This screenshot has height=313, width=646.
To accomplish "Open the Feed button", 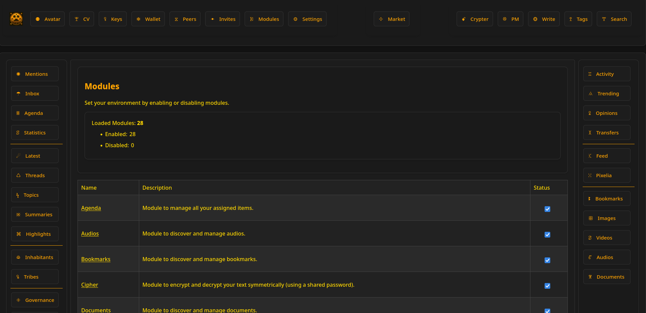I will tap(607, 156).
